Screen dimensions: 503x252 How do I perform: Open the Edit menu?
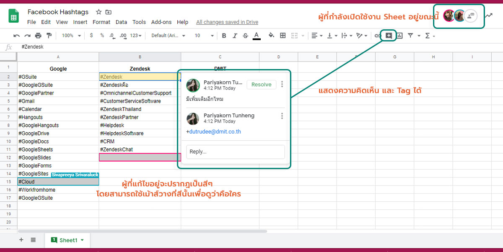46,22
